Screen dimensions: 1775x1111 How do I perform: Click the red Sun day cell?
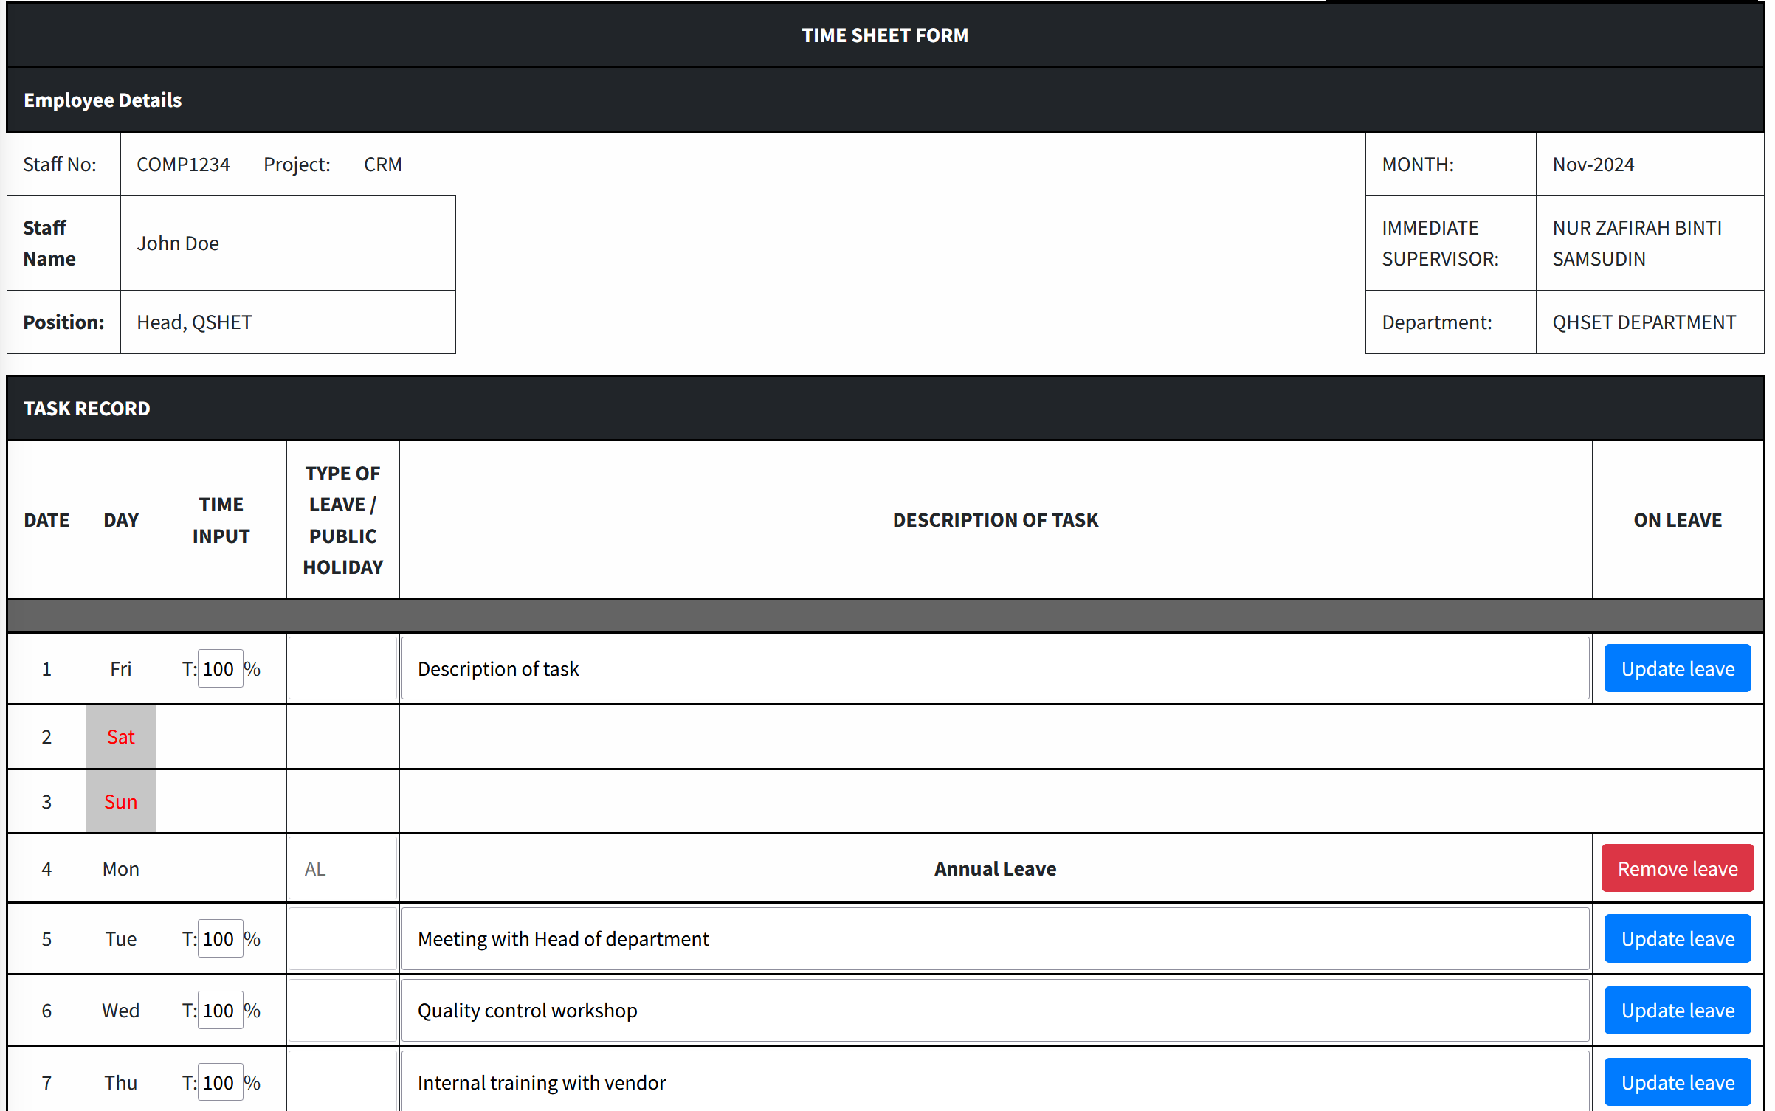pos(120,801)
